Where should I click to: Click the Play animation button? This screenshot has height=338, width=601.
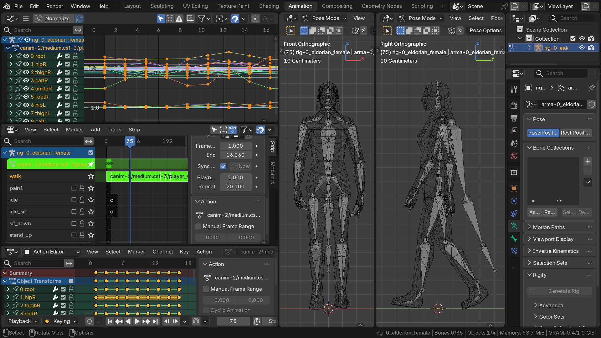tap(137, 321)
